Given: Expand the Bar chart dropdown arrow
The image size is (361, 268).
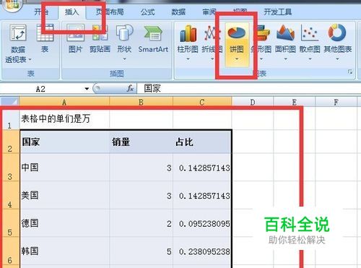Looking at the screenshot, I should [x=261, y=59].
